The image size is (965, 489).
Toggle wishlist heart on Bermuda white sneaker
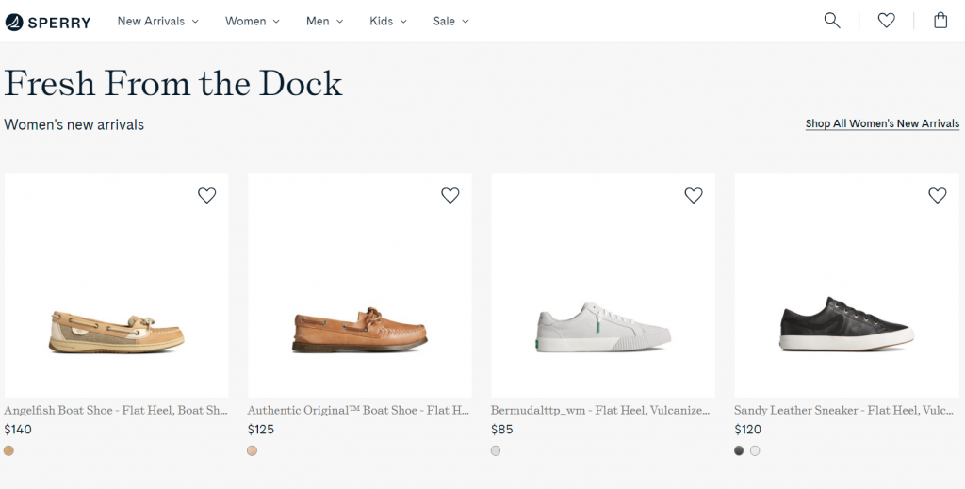click(x=694, y=195)
